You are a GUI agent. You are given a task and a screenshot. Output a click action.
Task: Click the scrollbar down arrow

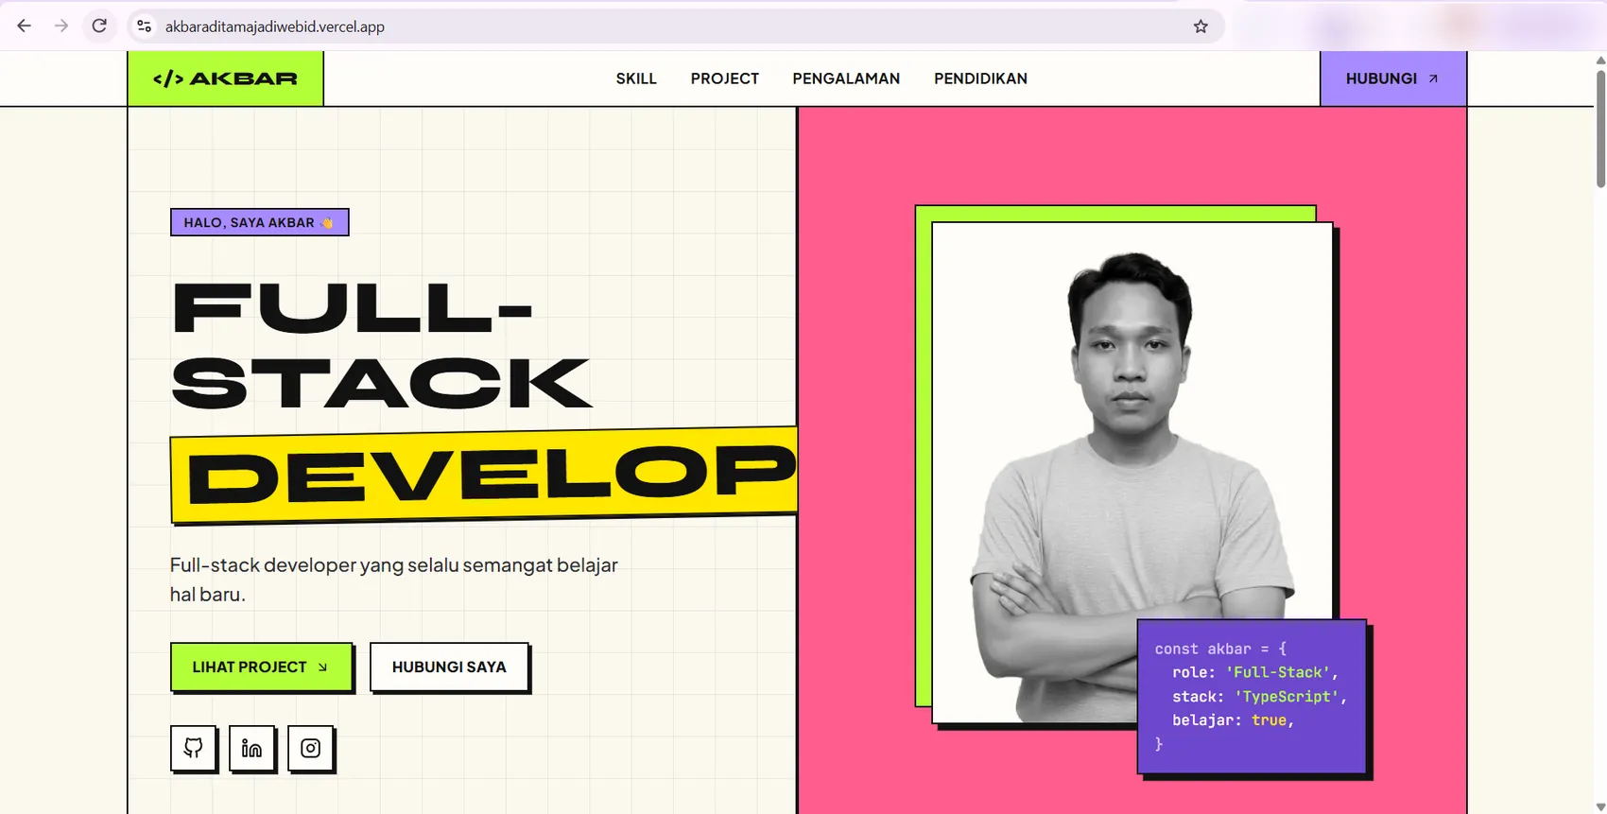point(1599,806)
